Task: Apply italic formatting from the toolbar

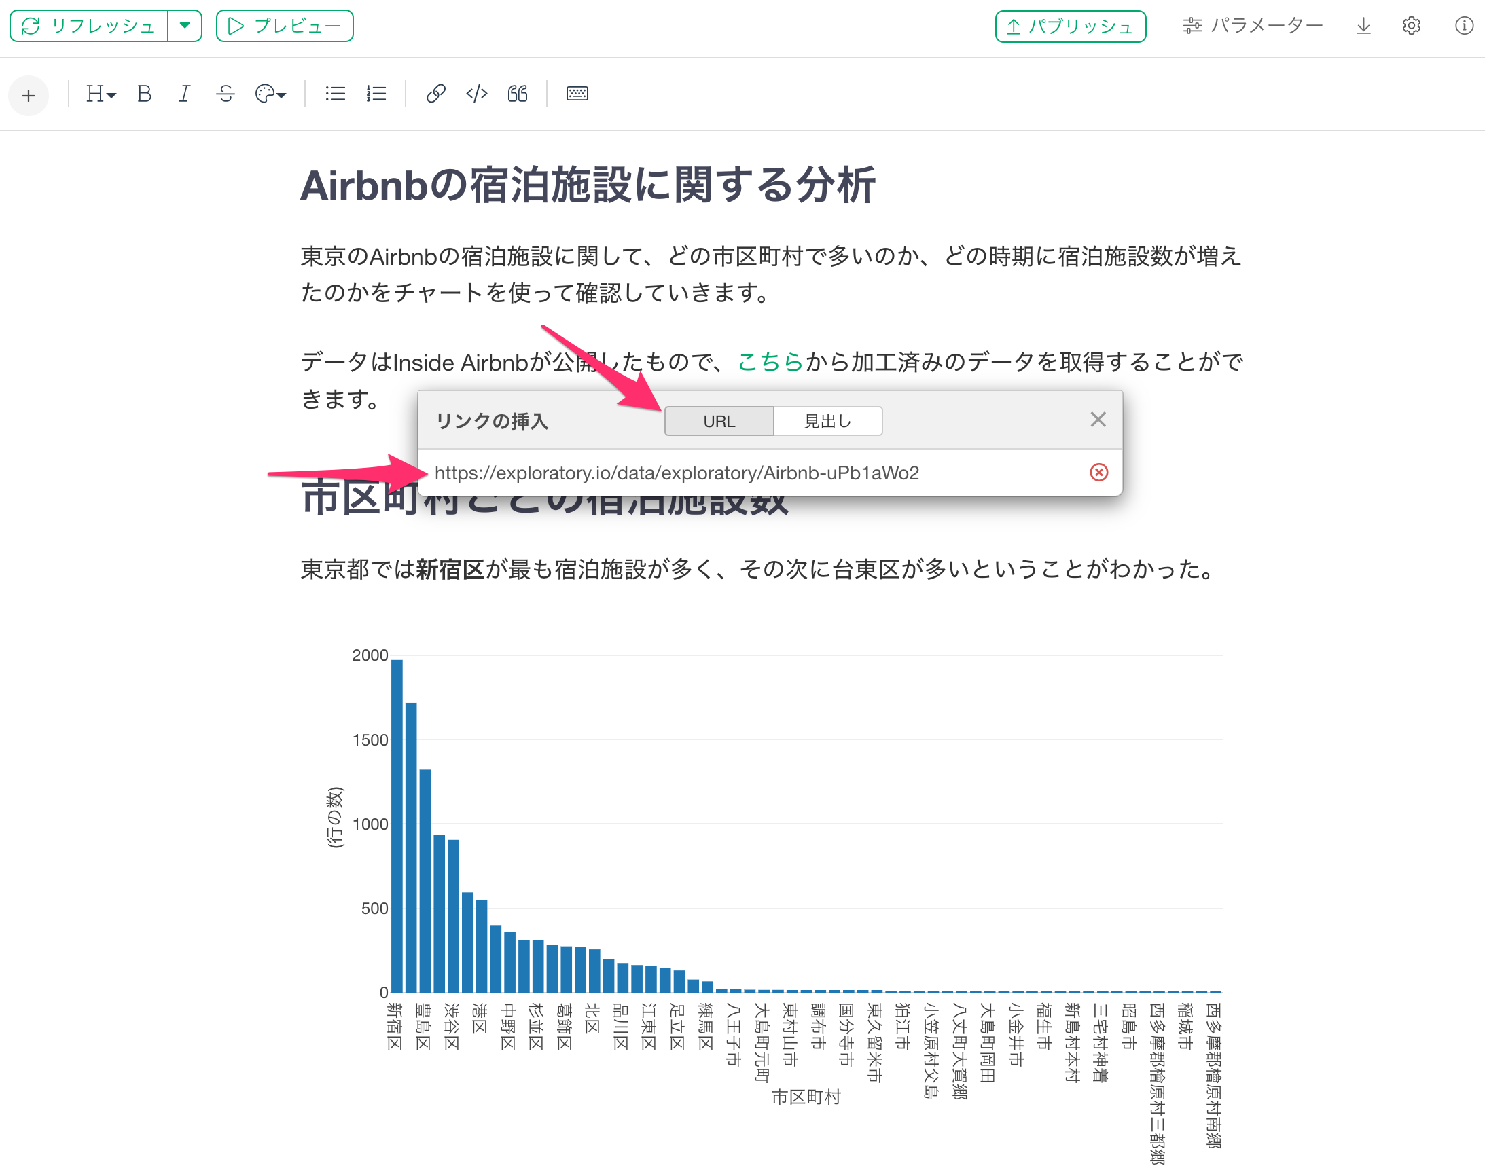Action: coord(184,93)
